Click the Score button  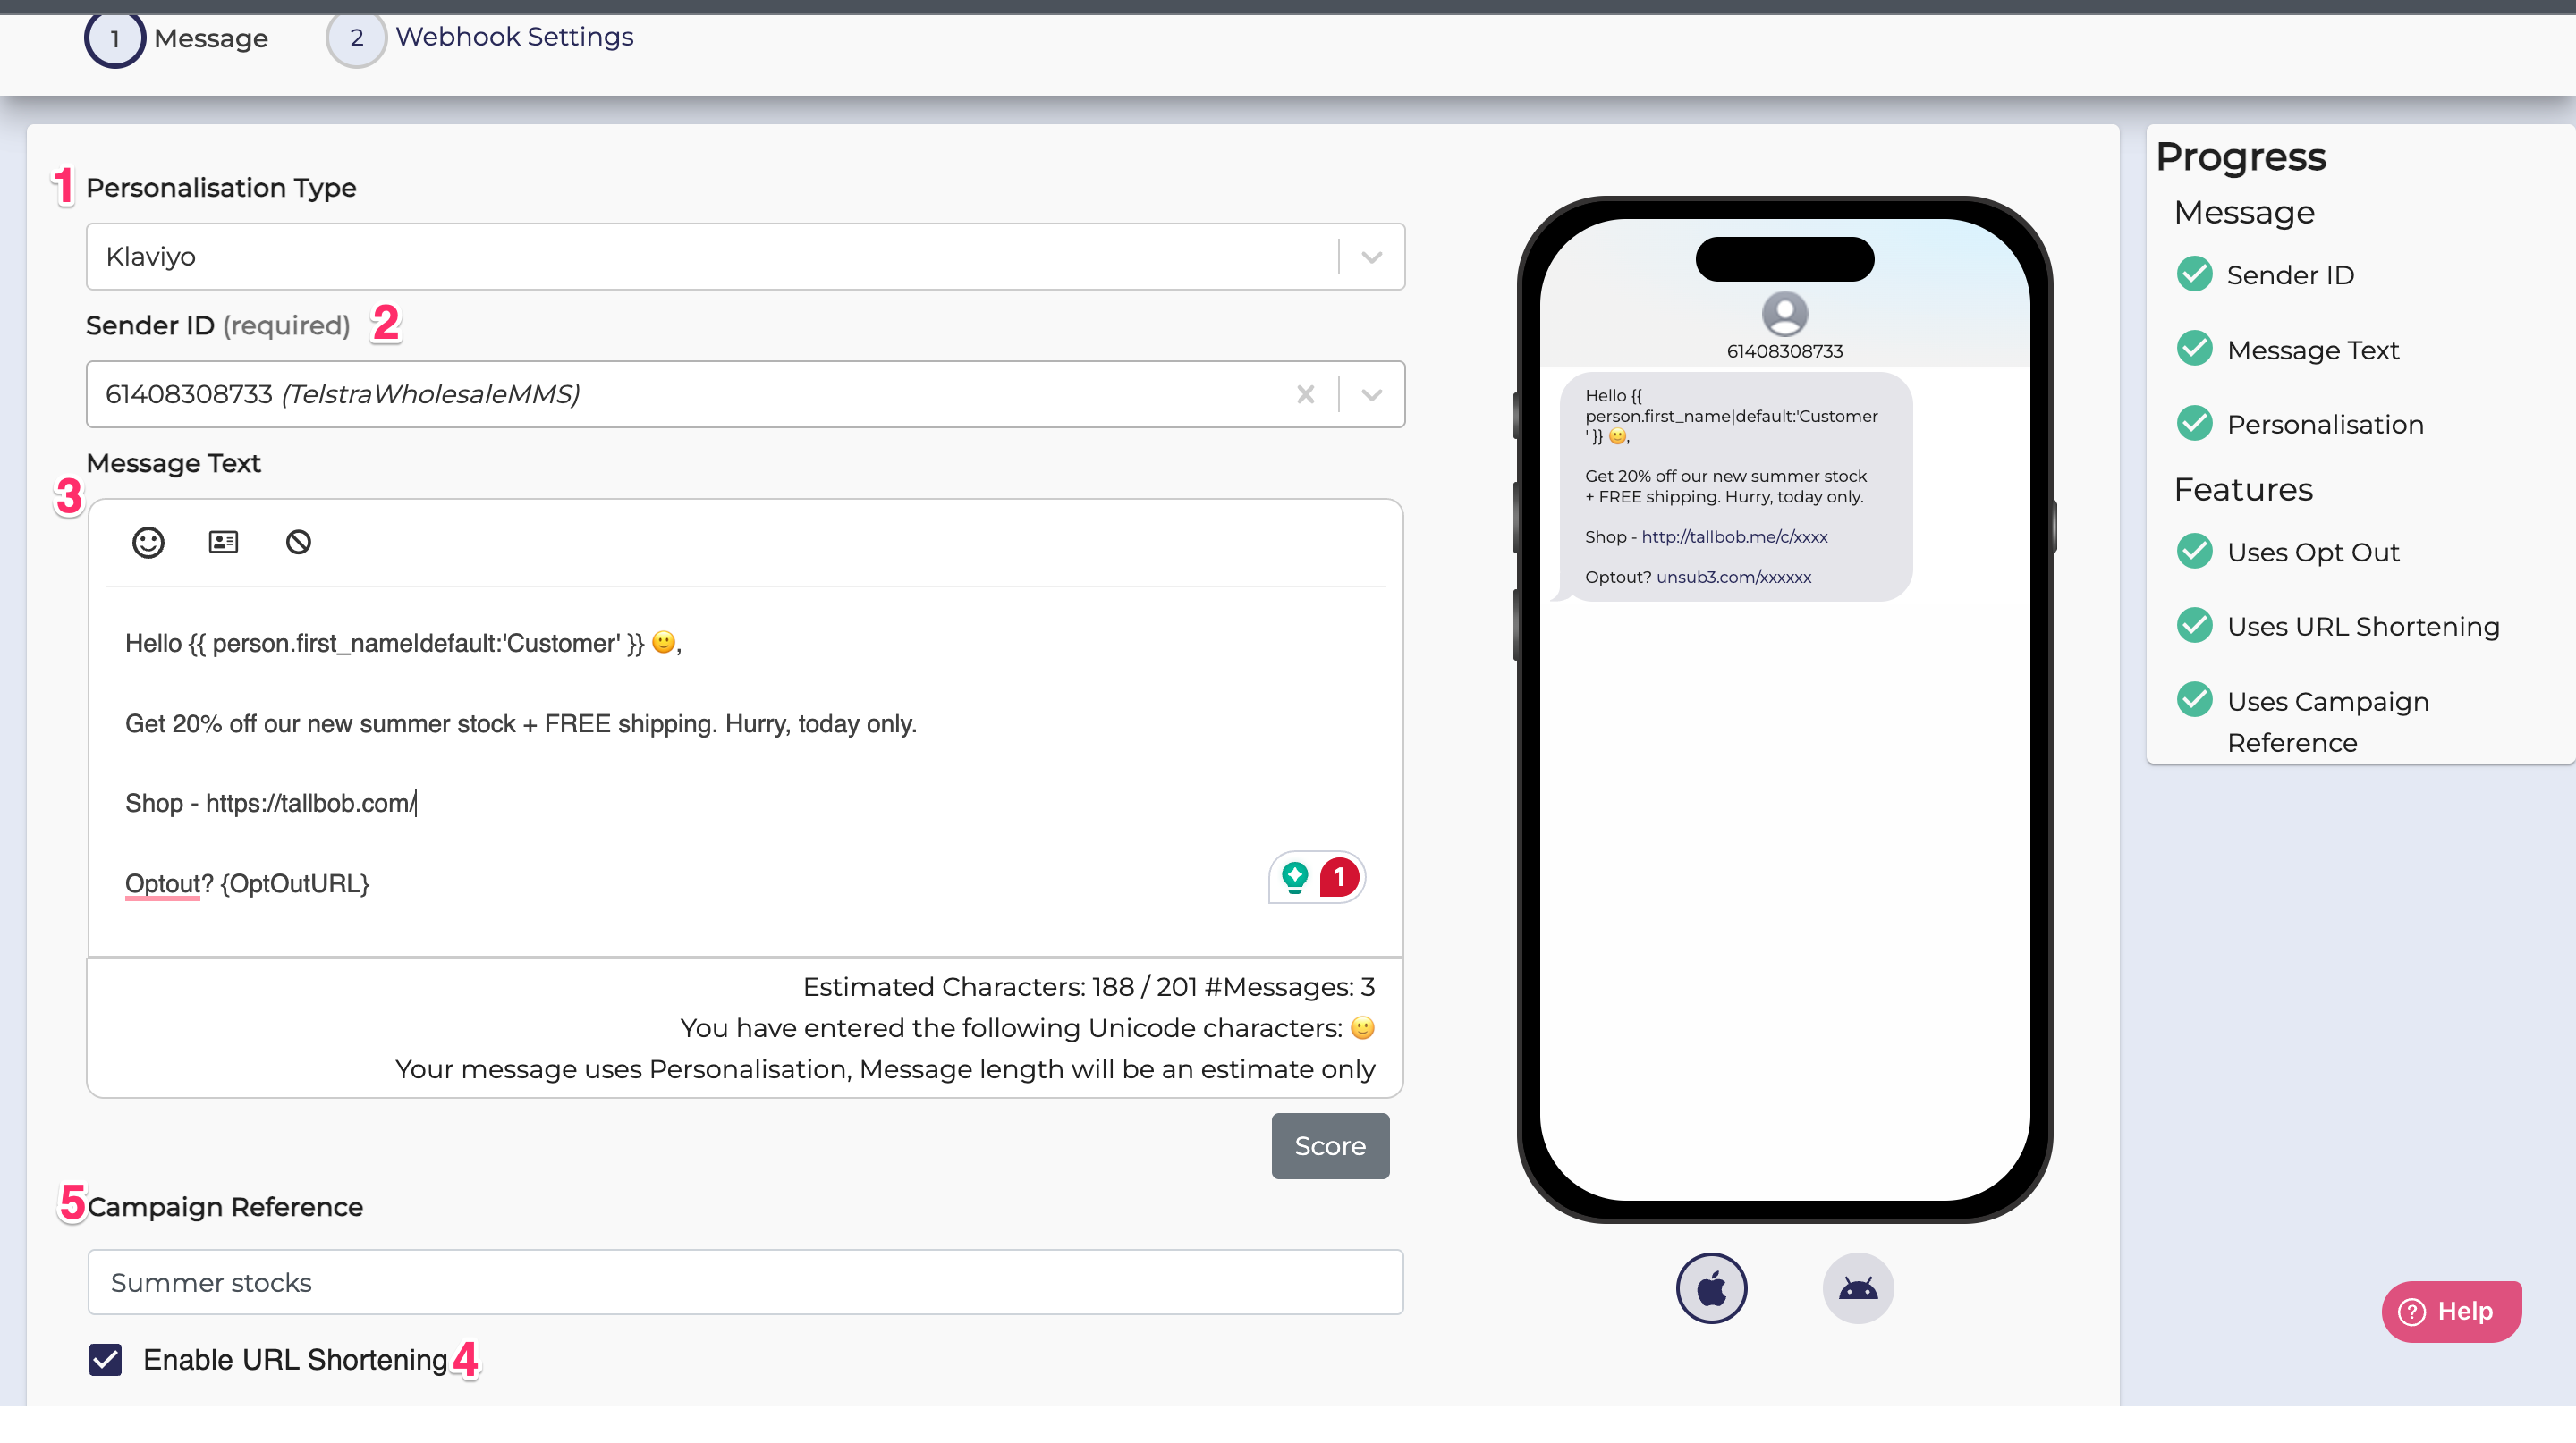pyautogui.click(x=1329, y=1145)
